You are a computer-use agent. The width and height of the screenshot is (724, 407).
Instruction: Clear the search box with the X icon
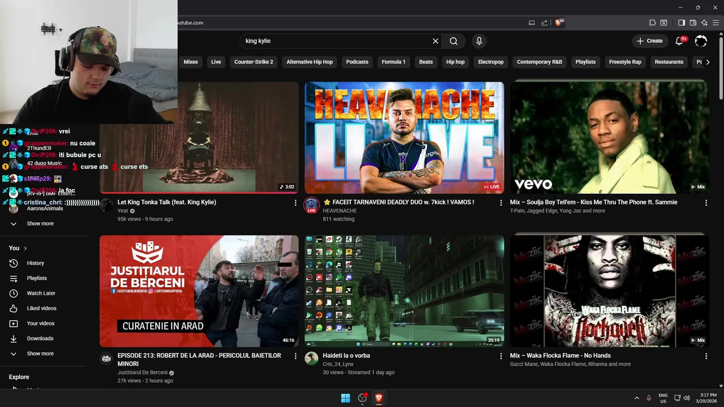point(436,41)
